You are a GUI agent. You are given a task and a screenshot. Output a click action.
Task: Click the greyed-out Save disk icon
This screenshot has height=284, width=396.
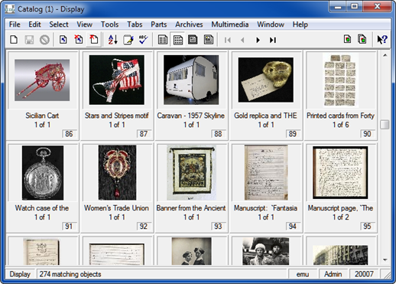point(29,40)
